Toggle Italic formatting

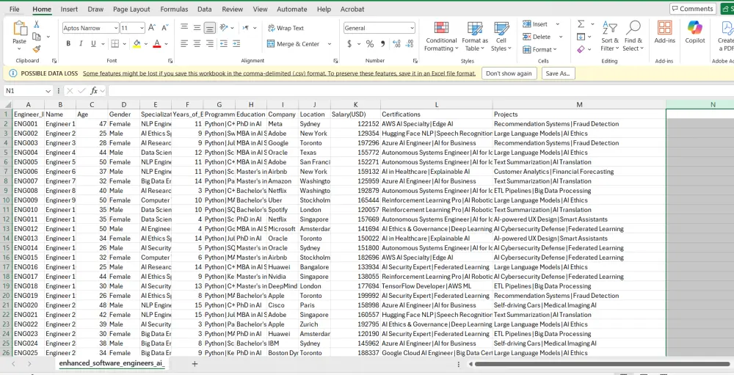click(x=81, y=43)
